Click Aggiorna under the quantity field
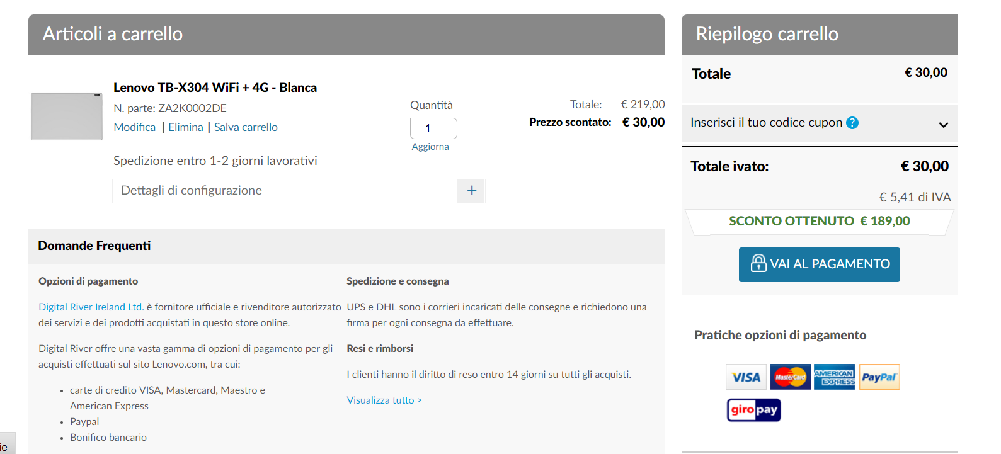 pyautogui.click(x=430, y=147)
